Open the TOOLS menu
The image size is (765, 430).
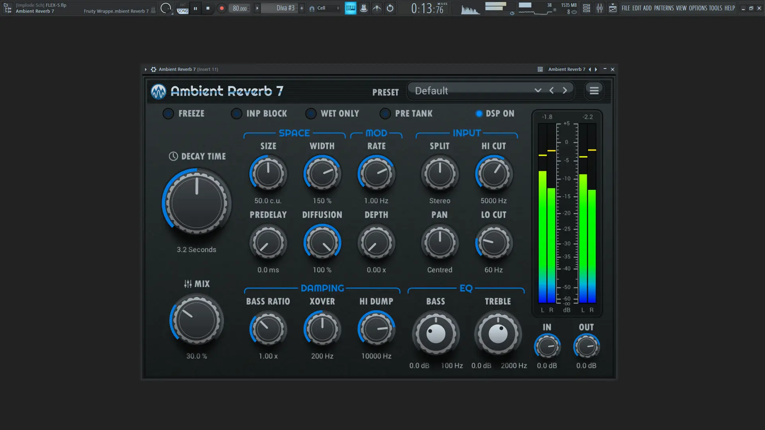point(715,8)
